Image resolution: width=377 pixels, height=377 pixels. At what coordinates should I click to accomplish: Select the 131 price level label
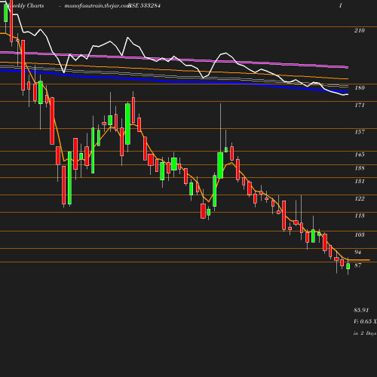[360, 181]
